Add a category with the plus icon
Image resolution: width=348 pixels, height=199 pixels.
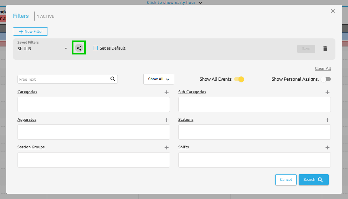166,93
